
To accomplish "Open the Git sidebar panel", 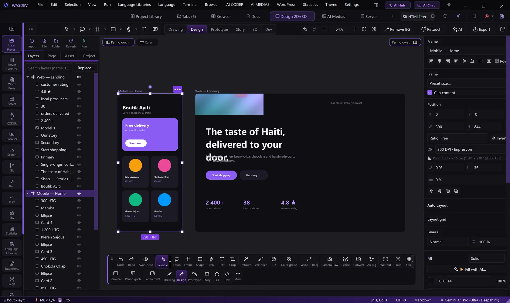I will (x=12, y=167).
